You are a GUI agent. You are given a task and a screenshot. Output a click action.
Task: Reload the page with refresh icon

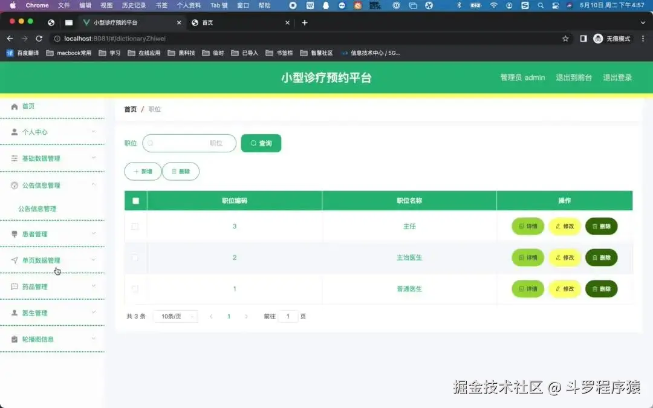click(39, 38)
